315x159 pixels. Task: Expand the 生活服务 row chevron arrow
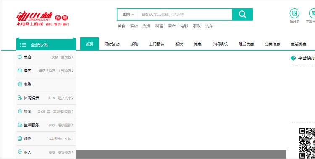point(72,125)
